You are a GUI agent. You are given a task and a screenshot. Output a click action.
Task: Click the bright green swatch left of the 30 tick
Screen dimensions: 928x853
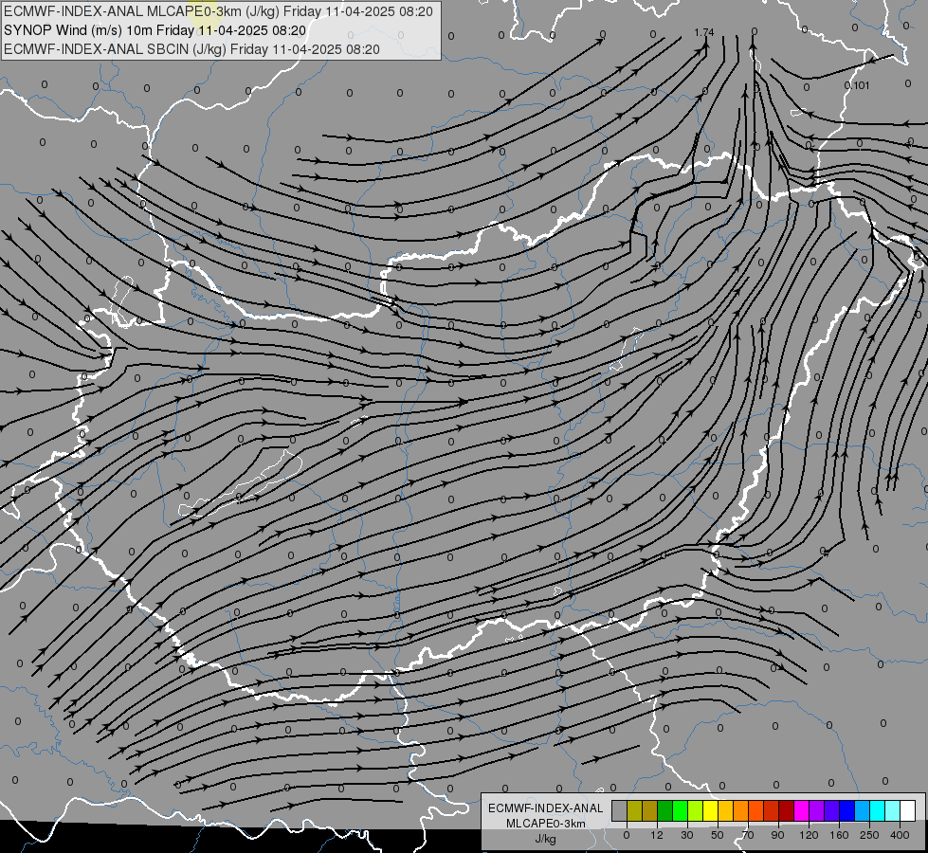tap(680, 810)
